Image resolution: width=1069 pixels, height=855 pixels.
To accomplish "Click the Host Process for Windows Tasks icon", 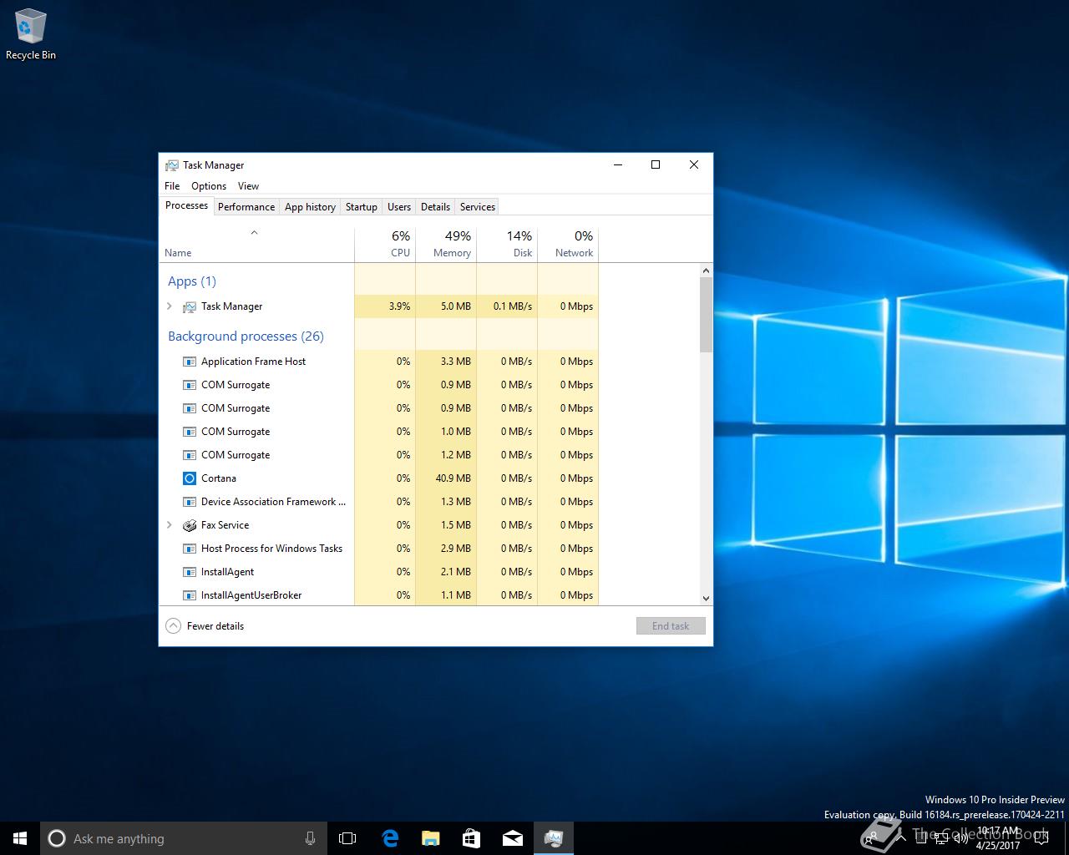I will click(x=189, y=549).
